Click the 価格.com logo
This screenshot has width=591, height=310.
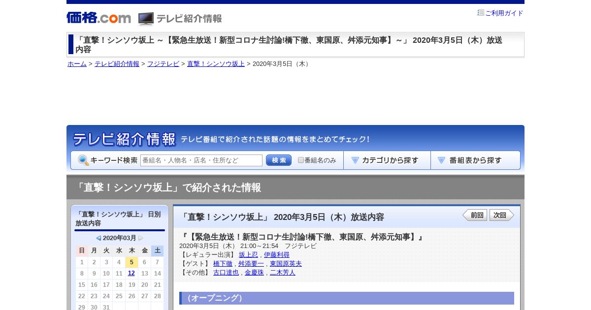point(98,18)
